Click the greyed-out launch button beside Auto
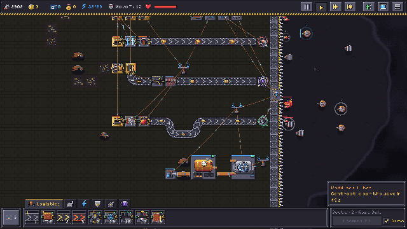407x229 pixels. pyautogui.click(x=357, y=221)
